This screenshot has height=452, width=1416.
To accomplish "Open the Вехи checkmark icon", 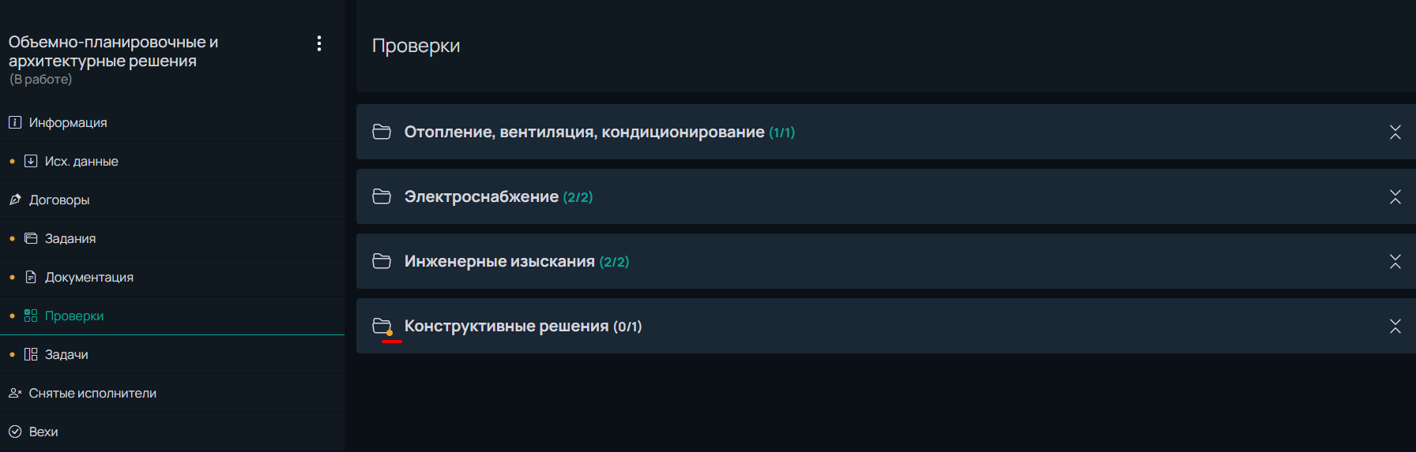I will pos(15,431).
